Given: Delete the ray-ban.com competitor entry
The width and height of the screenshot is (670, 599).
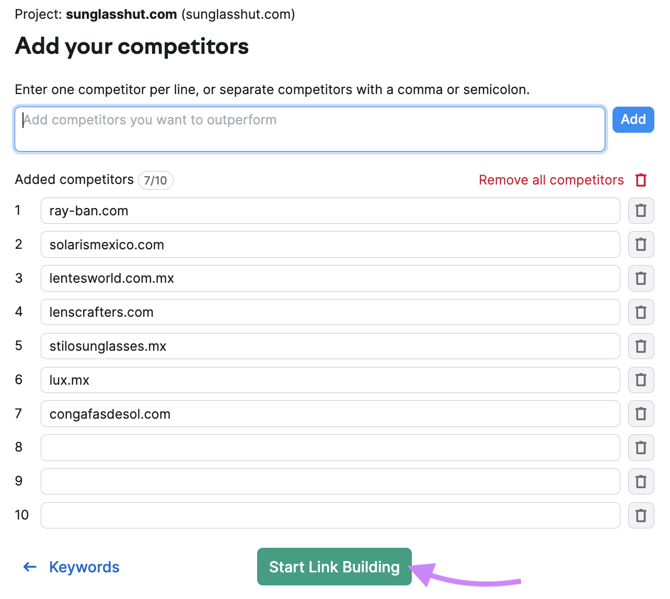Looking at the screenshot, I should click(641, 211).
